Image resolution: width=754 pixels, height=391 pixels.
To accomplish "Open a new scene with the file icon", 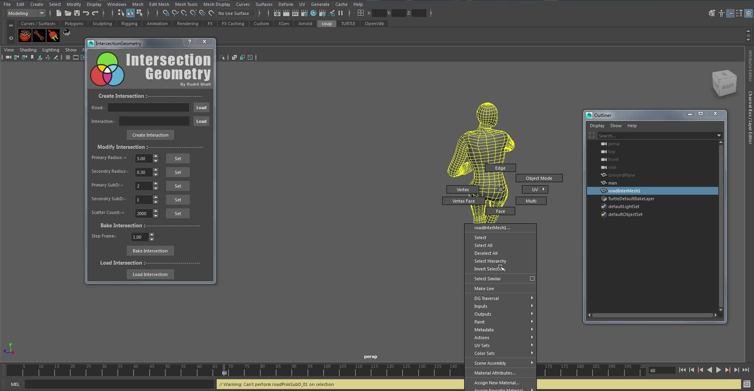I will coord(58,13).
